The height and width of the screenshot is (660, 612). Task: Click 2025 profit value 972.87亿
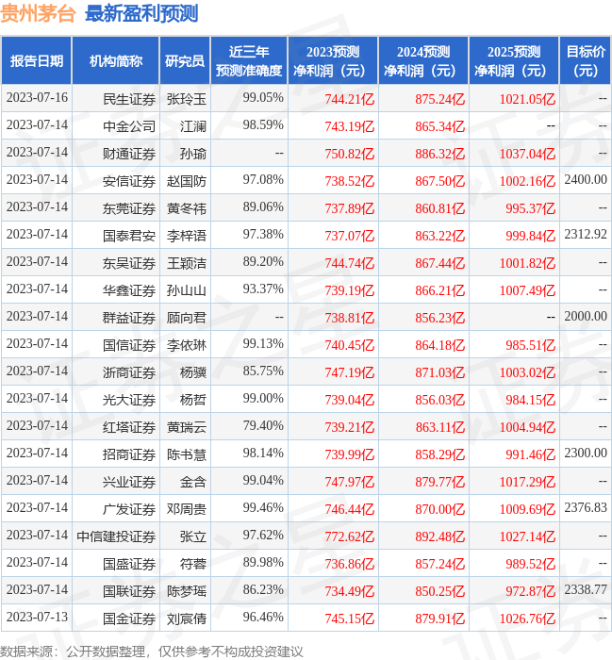(530, 592)
